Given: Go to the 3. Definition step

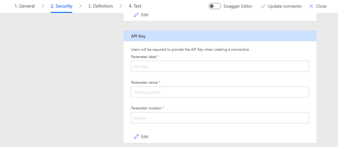Looking at the screenshot, I should pyautogui.click(x=100, y=6).
